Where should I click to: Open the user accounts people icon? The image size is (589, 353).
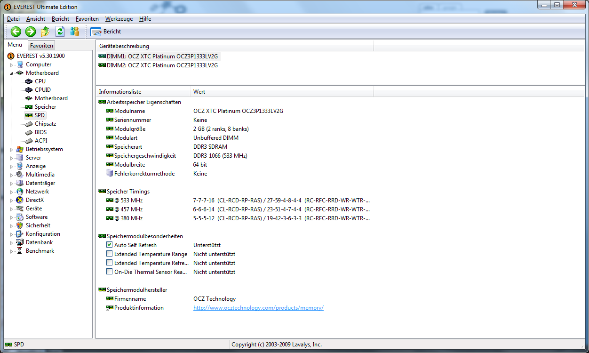(74, 32)
